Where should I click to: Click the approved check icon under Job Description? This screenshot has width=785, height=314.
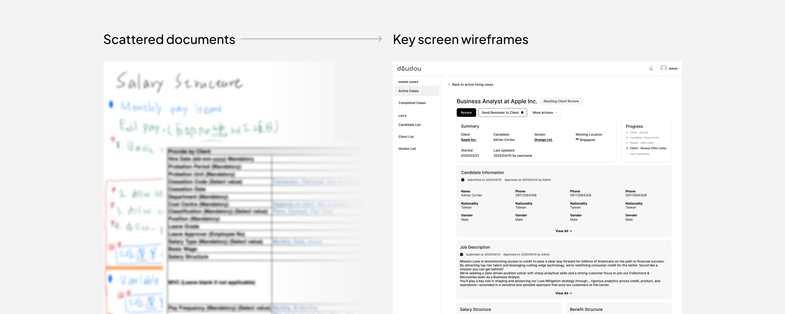click(x=462, y=255)
